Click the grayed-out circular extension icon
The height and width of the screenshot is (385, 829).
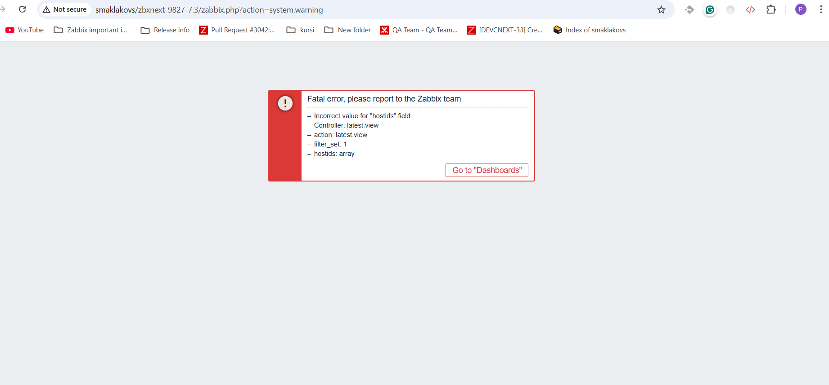click(x=730, y=9)
